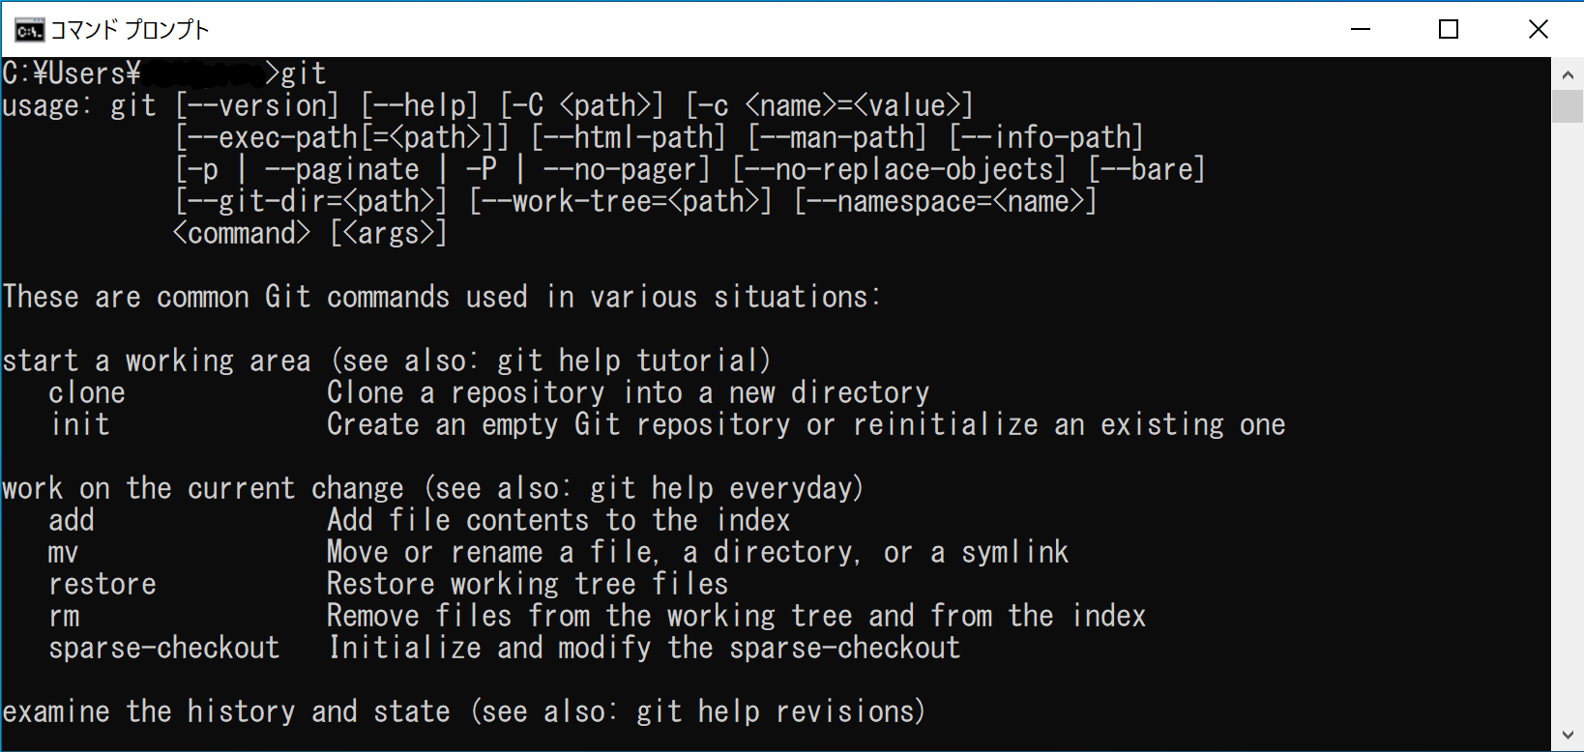Click the コマンド プロンプト title text
1584x752 pixels.
130,30
